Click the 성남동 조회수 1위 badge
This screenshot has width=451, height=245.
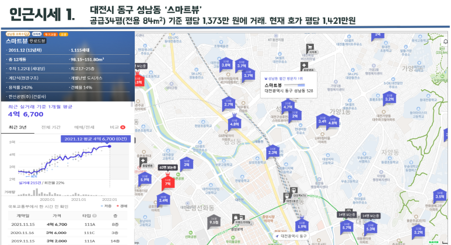coord(18,34)
